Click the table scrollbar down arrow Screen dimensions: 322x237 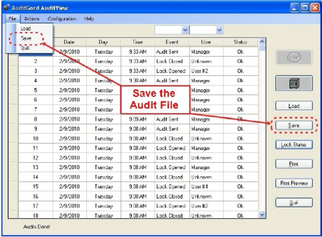pos(262,215)
